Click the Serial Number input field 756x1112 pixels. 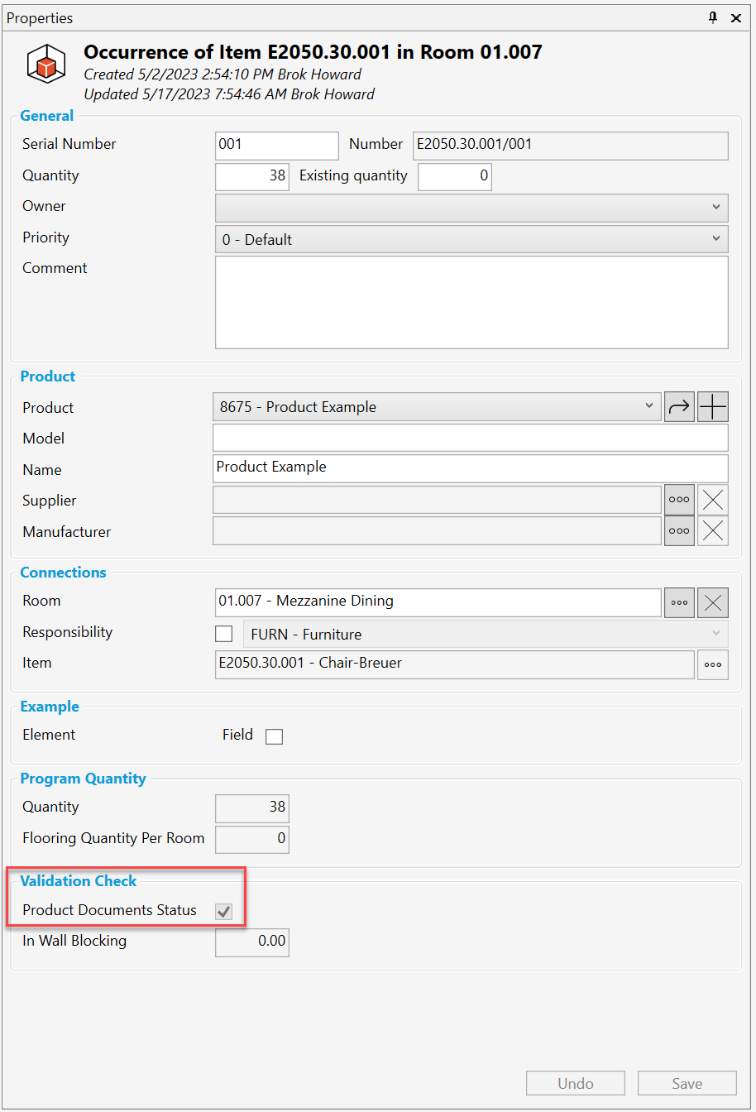point(276,145)
